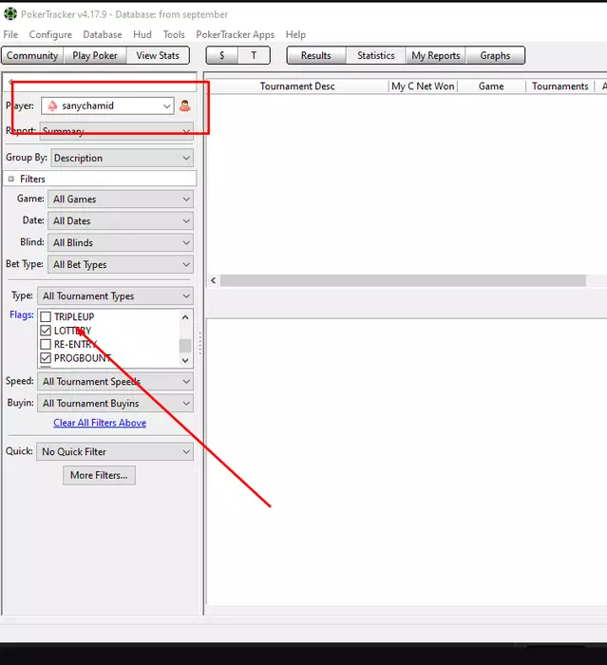Click the Flags label link
The width and height of the screenshot is (607, 665).
coord(21,315)
